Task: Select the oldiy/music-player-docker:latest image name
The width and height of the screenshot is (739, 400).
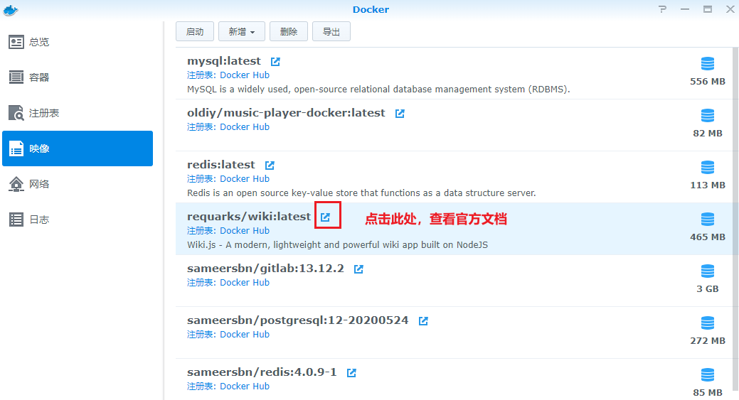Action: coord(286,113)
